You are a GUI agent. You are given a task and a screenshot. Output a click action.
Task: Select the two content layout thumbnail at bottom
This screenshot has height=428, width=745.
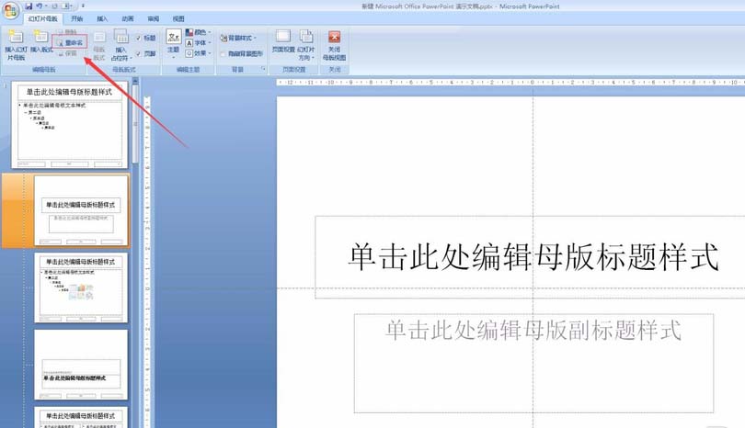click(x=81, y=418)
